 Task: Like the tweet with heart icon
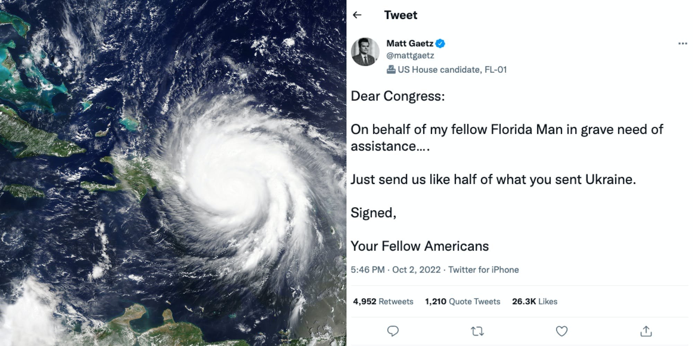point(561,331)
